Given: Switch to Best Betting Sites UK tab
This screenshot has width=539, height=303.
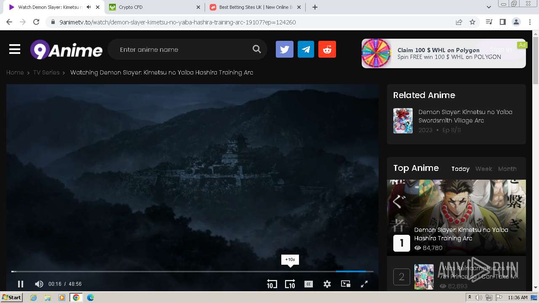Looking at the screenshot, I should pyautogui.click(x=256, y=7).
